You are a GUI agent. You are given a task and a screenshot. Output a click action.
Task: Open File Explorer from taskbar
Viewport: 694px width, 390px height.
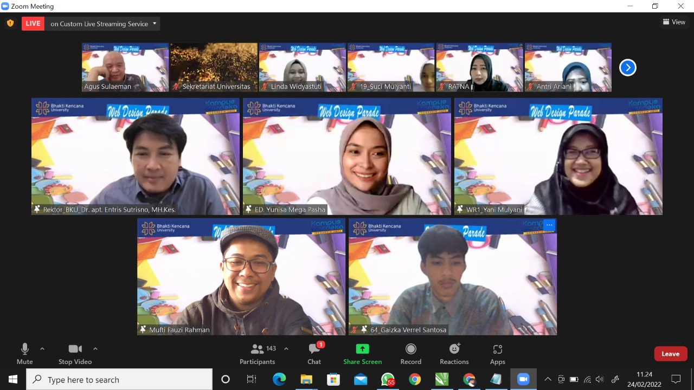click(x=306, y=379)
